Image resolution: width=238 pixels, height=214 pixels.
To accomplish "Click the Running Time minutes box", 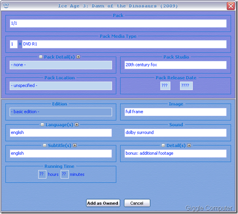I will [x=65, y=174].
